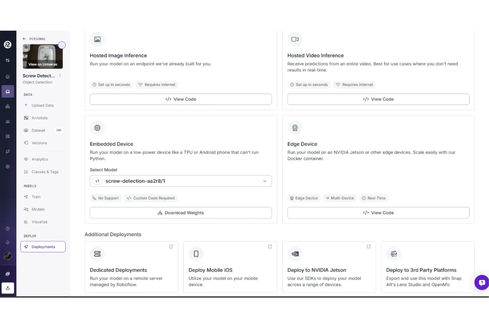
Task: Navigate to Versions in the sidebar
Action: click(39, 143)
